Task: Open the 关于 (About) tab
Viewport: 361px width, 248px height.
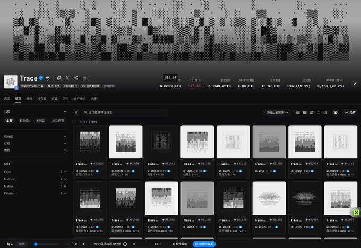Action: click(x=93, y=99)
